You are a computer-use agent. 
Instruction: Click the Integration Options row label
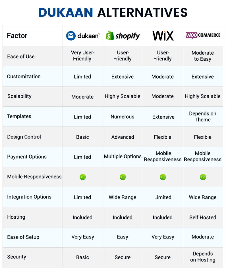[x=29, y=197]
